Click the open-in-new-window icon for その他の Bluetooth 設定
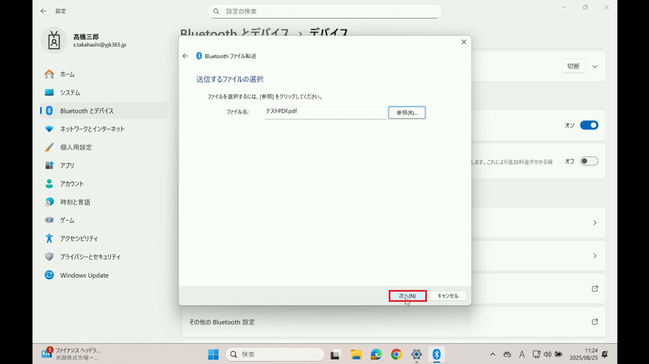 coord(595,322)
